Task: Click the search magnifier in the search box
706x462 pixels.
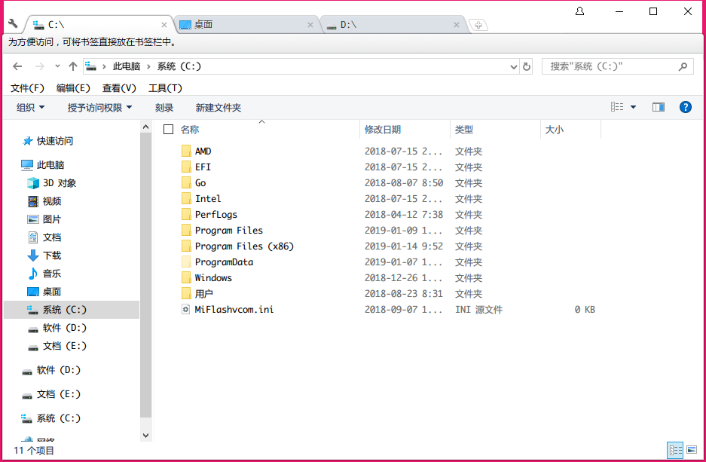Action: tap(683, 66)
